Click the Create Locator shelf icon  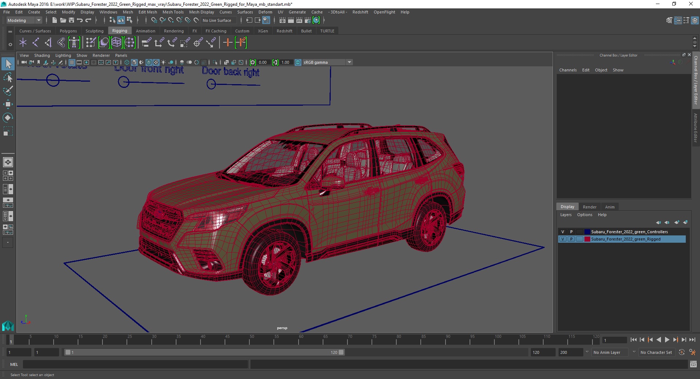(x=23, y=43)
